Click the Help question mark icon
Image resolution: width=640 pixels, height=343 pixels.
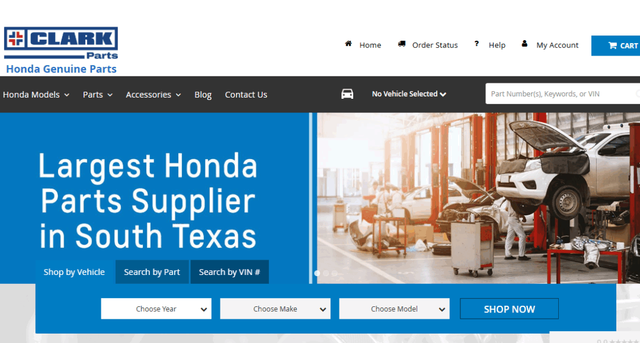(x=476, y=44)
